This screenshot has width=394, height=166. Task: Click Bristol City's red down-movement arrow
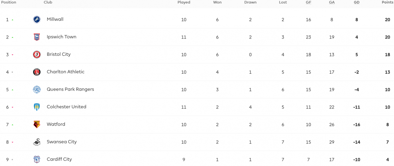tap(12, 55)
